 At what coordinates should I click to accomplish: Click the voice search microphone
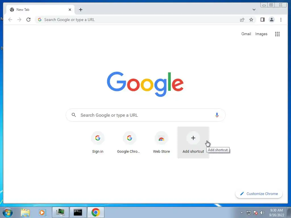[x=217, y=115]
